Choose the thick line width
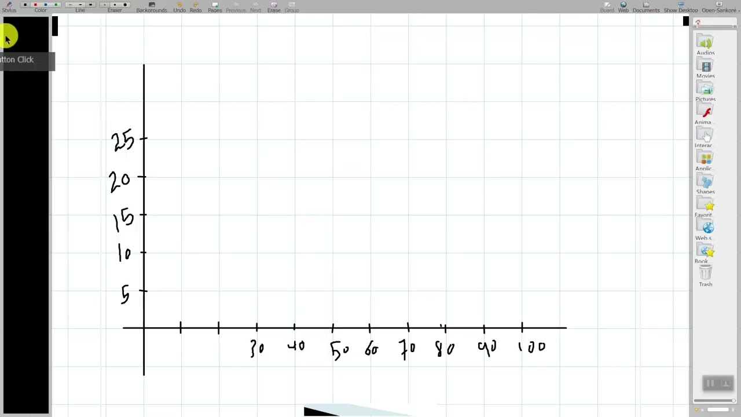This screenshot has height=417, width=741. pyautogui.click(x=91, y=5)
